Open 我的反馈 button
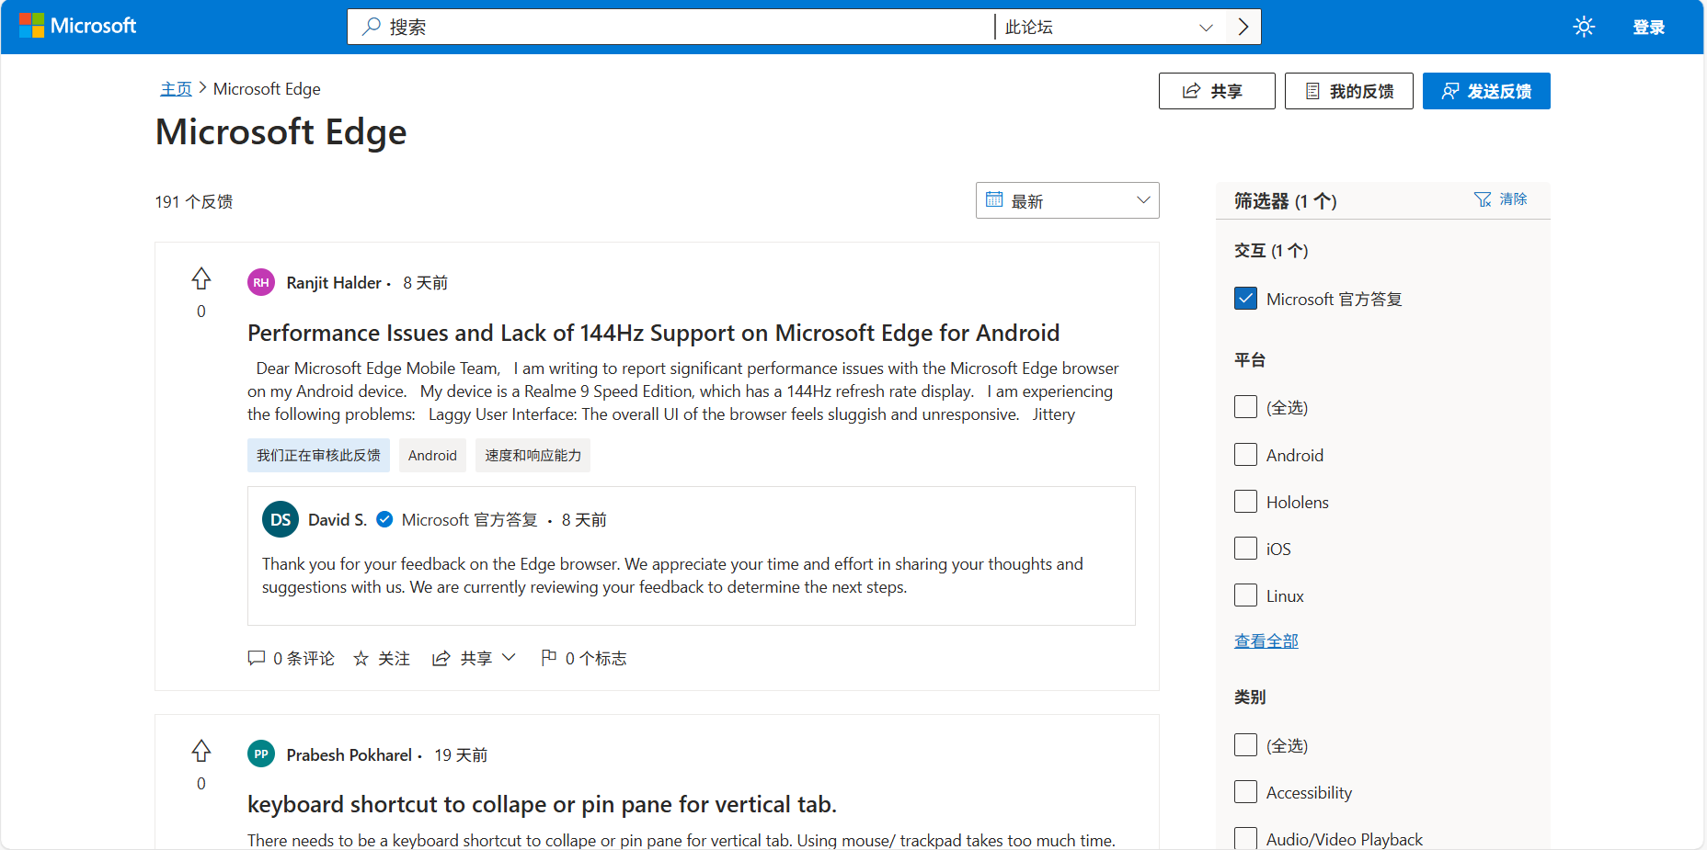This screenshot has width=1707, height=850. coord(1348,91)
